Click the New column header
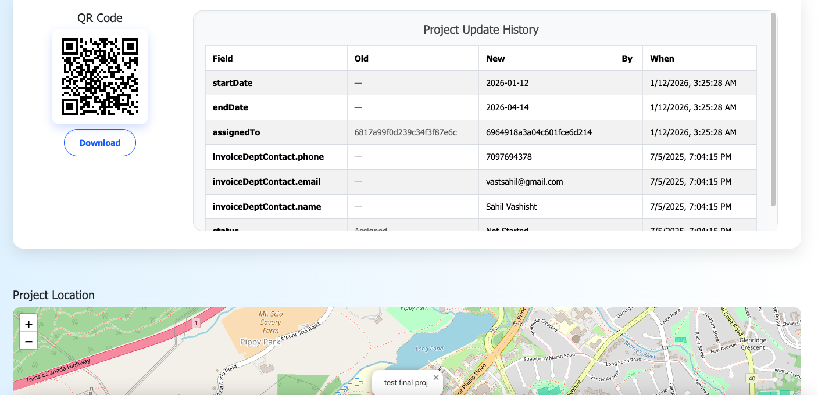 coord(495,59)
